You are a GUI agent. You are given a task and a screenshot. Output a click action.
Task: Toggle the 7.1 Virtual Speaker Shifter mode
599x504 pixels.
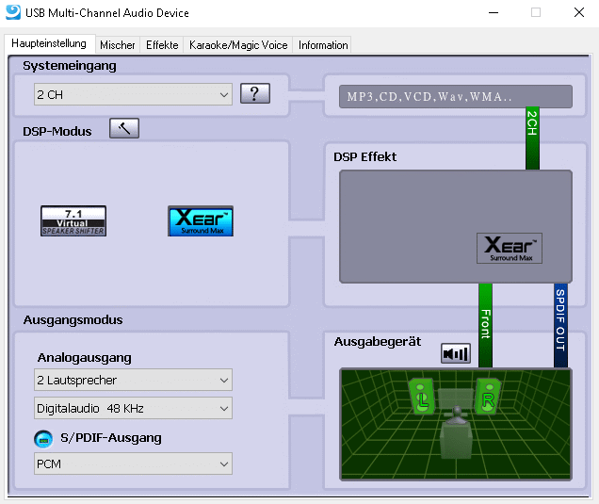pos(73,220)
